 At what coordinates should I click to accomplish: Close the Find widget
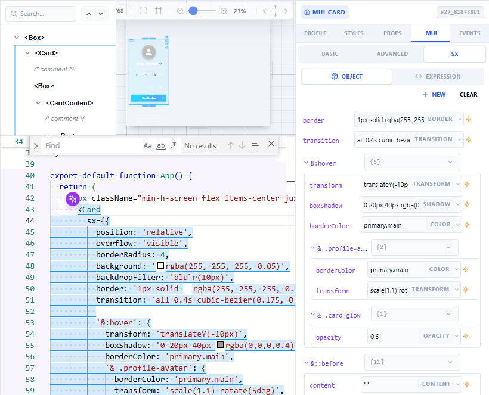(x=271, y=144)
